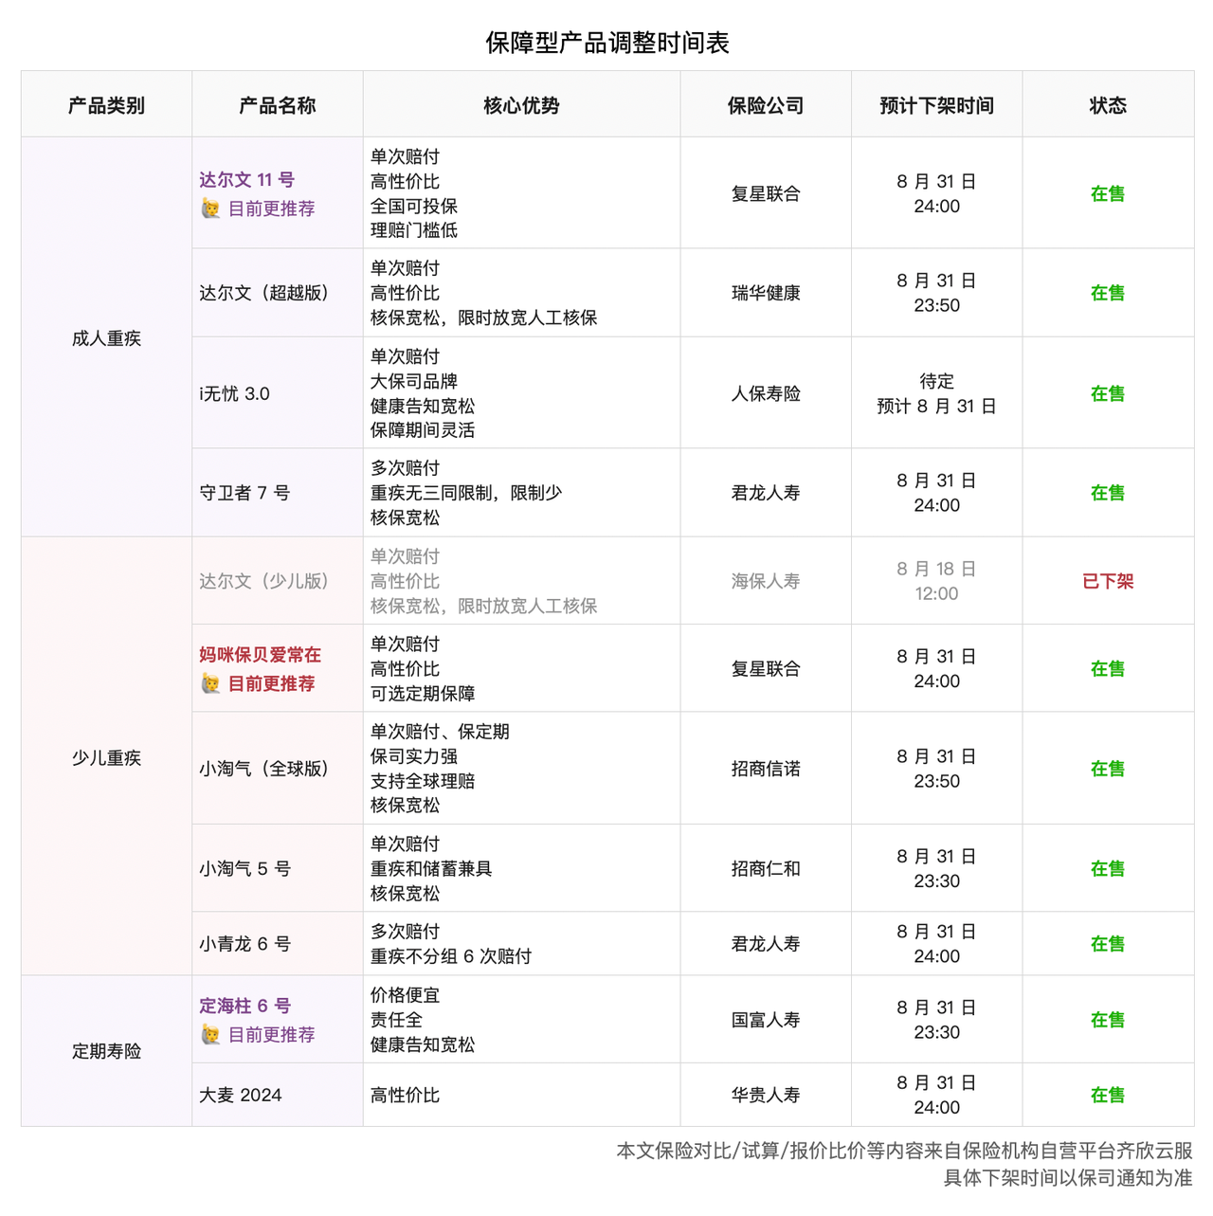This screenshot has height=1216, width=1213.
Task: Click the 状态 column header
Action: pos(1108,105)
